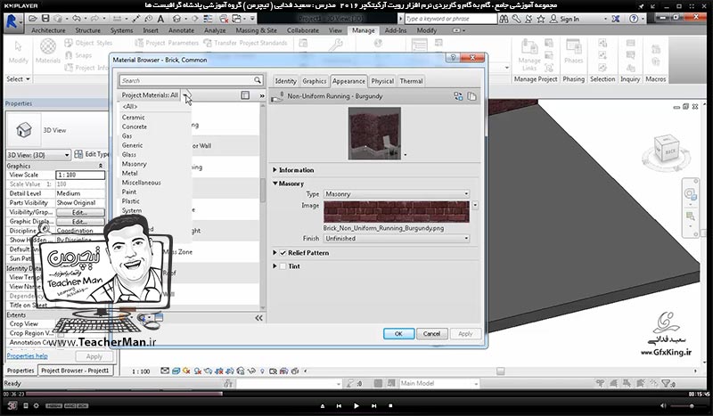
Task: Expand the Tint section arrow
Action: (275, 266)
